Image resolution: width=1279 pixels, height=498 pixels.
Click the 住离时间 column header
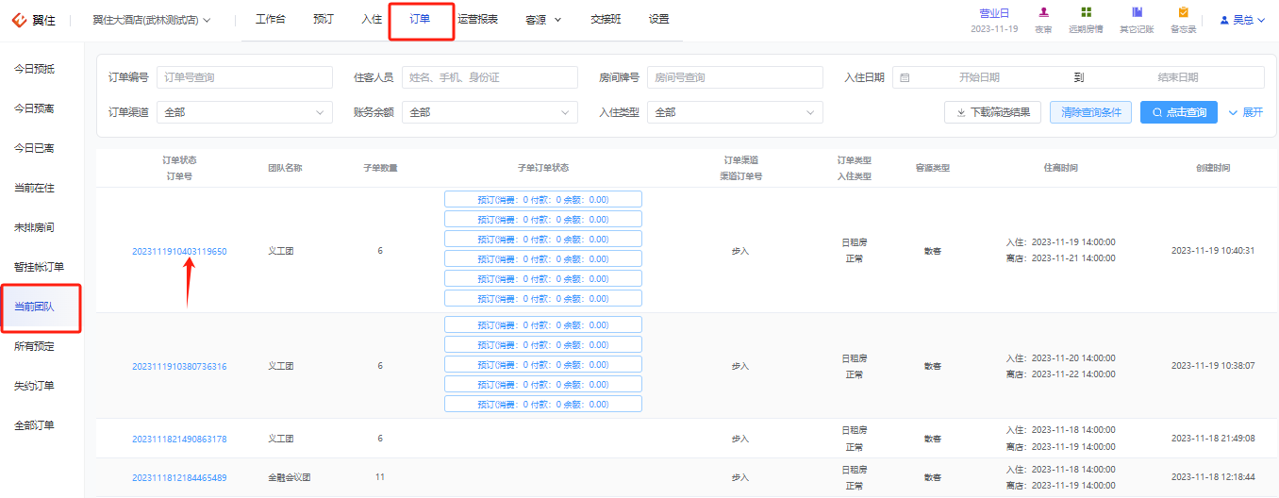pyautogui.click(x=1060, y=168)
